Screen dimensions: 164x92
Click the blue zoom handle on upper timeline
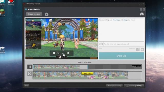click(88, 67)
